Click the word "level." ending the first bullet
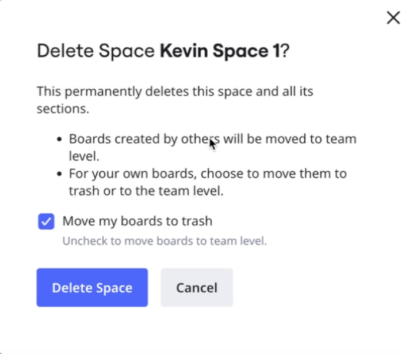The image size is (405, 354). pos(84,156)
